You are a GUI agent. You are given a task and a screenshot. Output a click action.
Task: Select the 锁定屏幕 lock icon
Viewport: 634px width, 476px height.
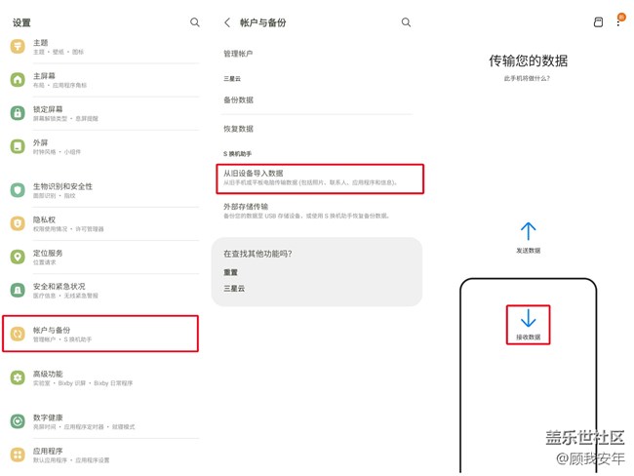[x=18, y=113]
